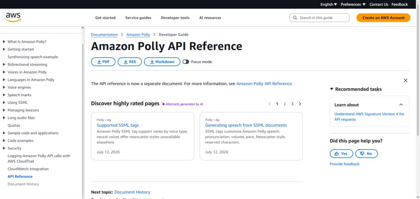420x199 pixels.
Task: Click the Search in this guide field
Action: point(319,18)
